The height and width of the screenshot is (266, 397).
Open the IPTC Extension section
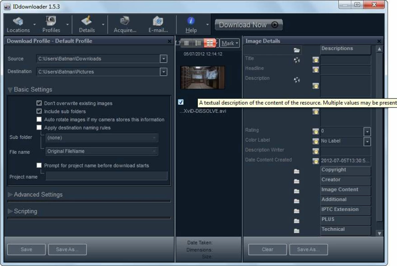[x=345, y=210]
